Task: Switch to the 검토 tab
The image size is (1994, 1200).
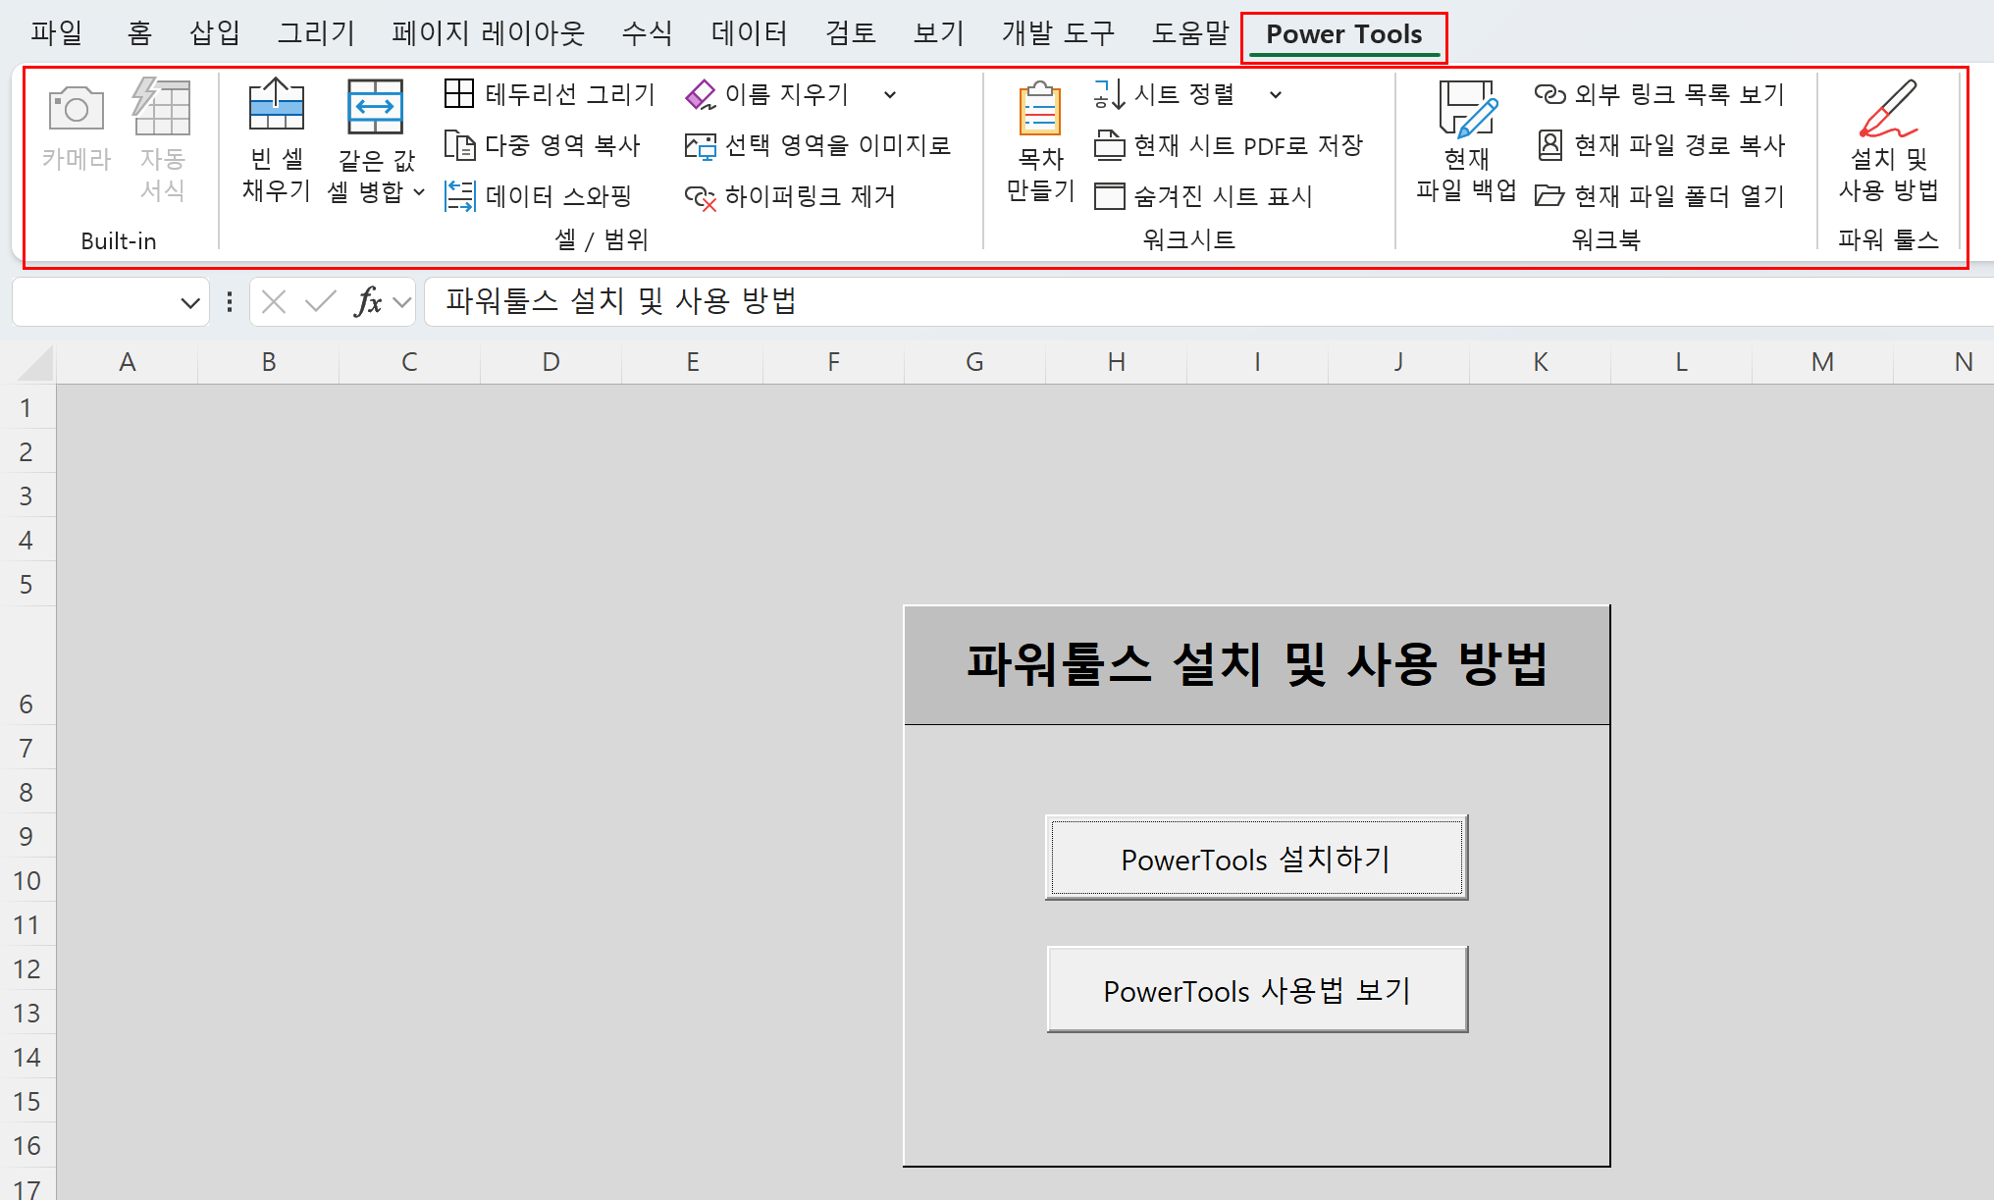Action: click(x=850, y=33)
